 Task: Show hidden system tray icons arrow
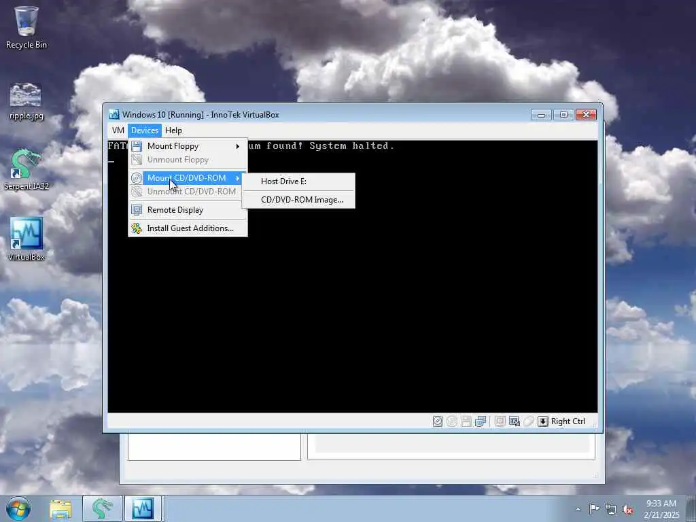(578, 509)
